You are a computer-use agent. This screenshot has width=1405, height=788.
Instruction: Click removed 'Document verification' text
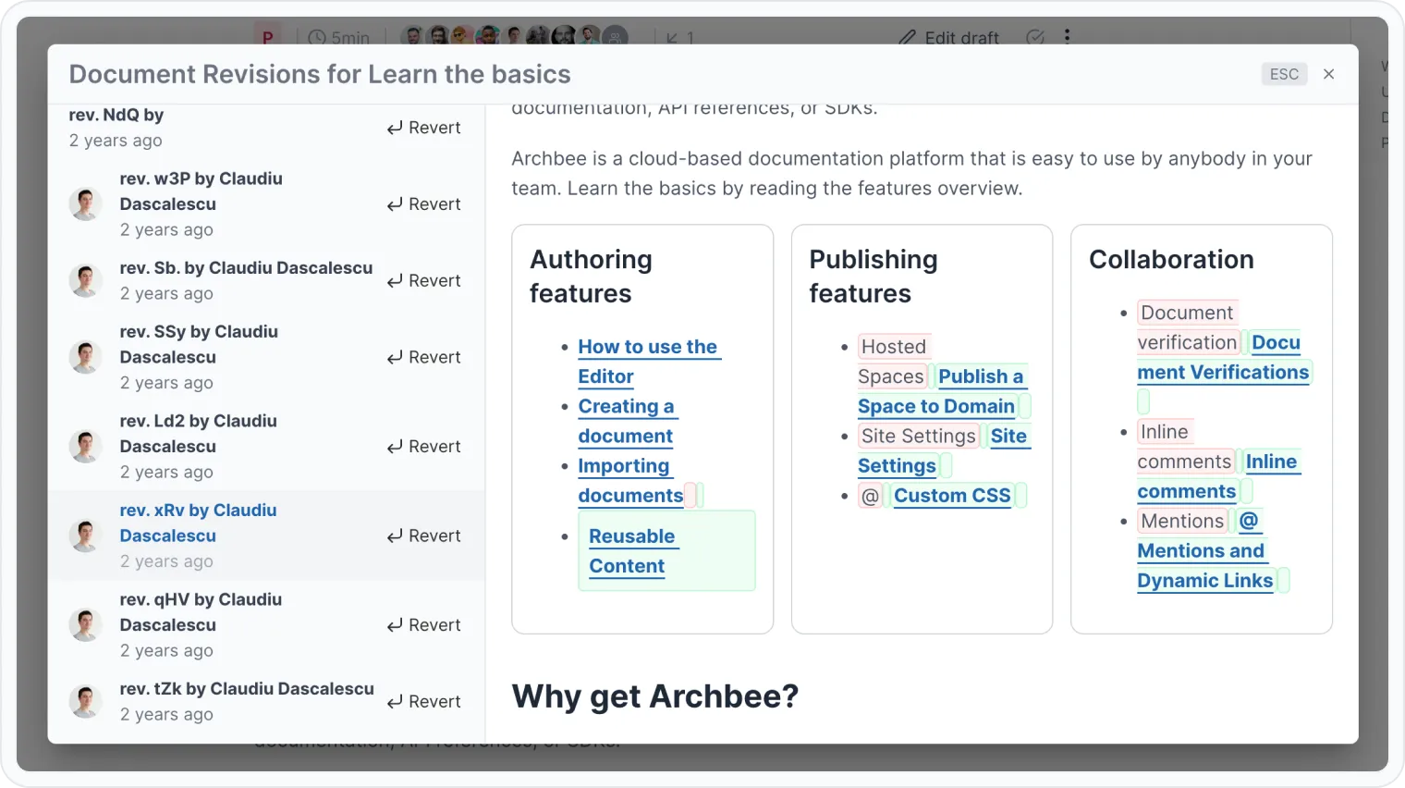click(1188, 327)
